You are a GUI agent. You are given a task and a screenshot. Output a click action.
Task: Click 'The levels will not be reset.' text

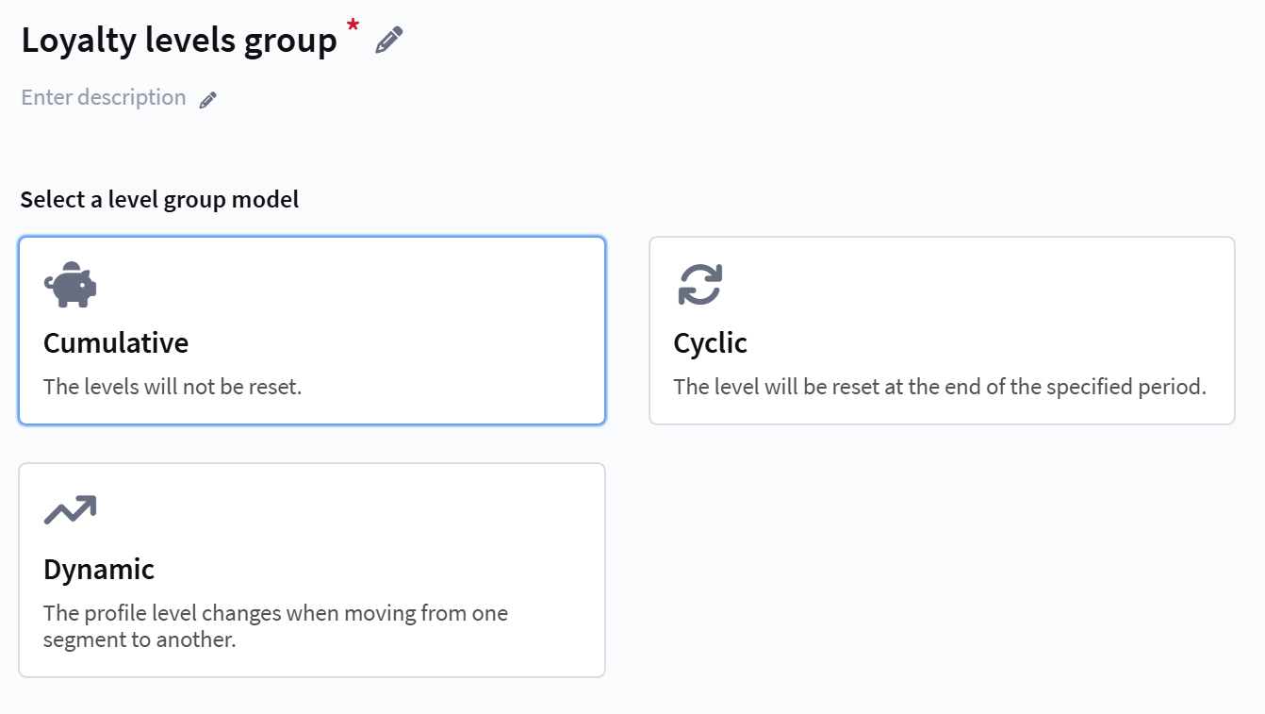tap(172, 387)
